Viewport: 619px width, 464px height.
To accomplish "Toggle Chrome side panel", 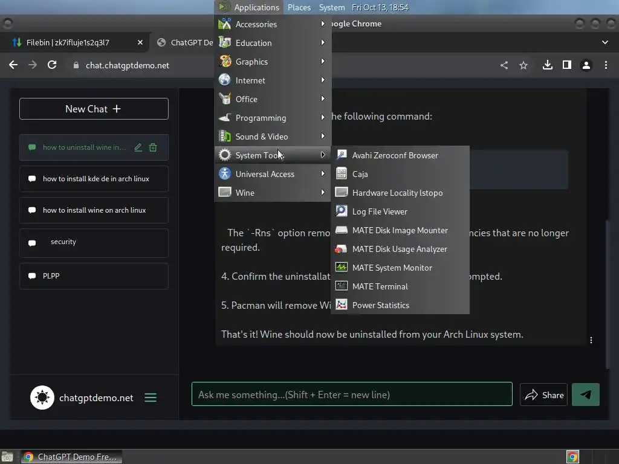I will (566, 65).
